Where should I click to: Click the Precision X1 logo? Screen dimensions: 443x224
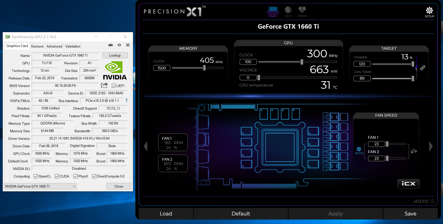(x=175, y=11)
